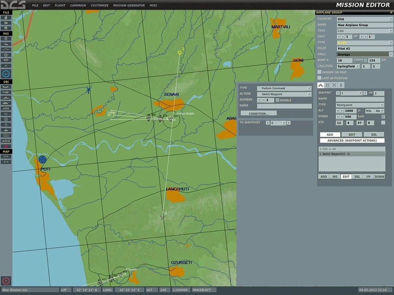394x295 pixels.
Task: Click the Condition... button
Action: 258,113
